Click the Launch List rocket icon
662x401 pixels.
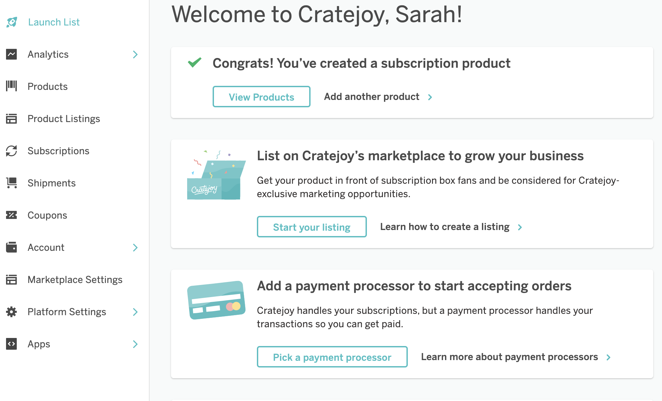pos(12,22)
